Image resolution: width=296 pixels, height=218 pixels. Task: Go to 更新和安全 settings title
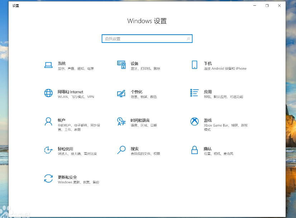coord(67,177)
